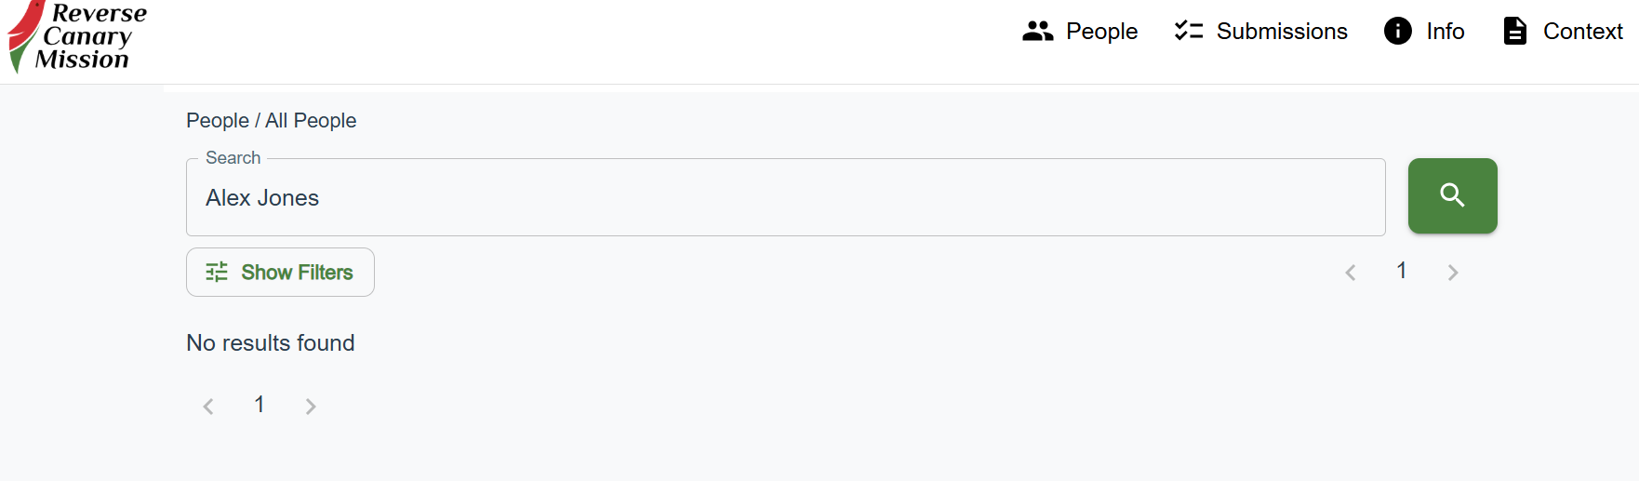Open the Submissions menu item
The image size is (1639, 481).
coord(1260,31)
